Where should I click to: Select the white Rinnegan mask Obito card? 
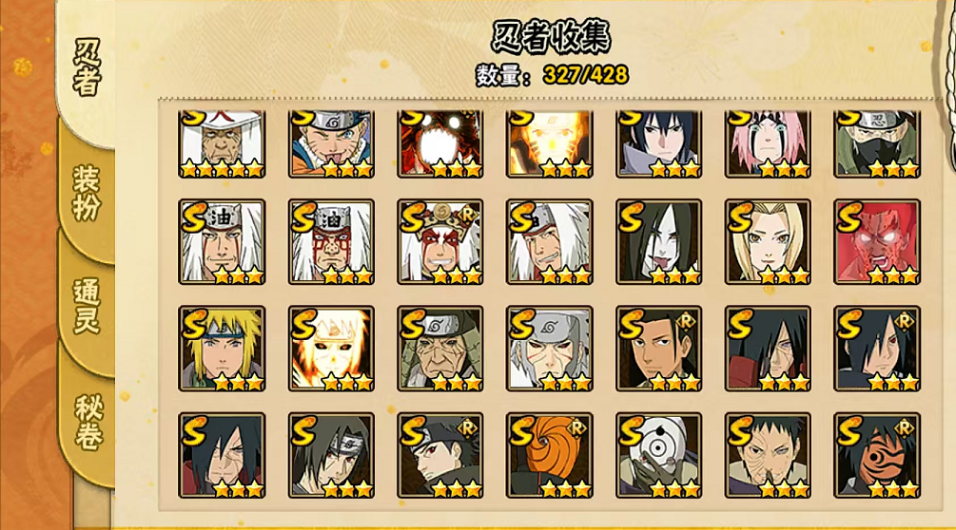pyautogui.click(x=658, y=455)
